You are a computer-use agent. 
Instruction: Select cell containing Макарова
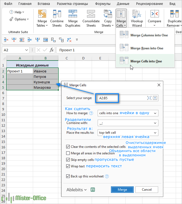point(46,87)
